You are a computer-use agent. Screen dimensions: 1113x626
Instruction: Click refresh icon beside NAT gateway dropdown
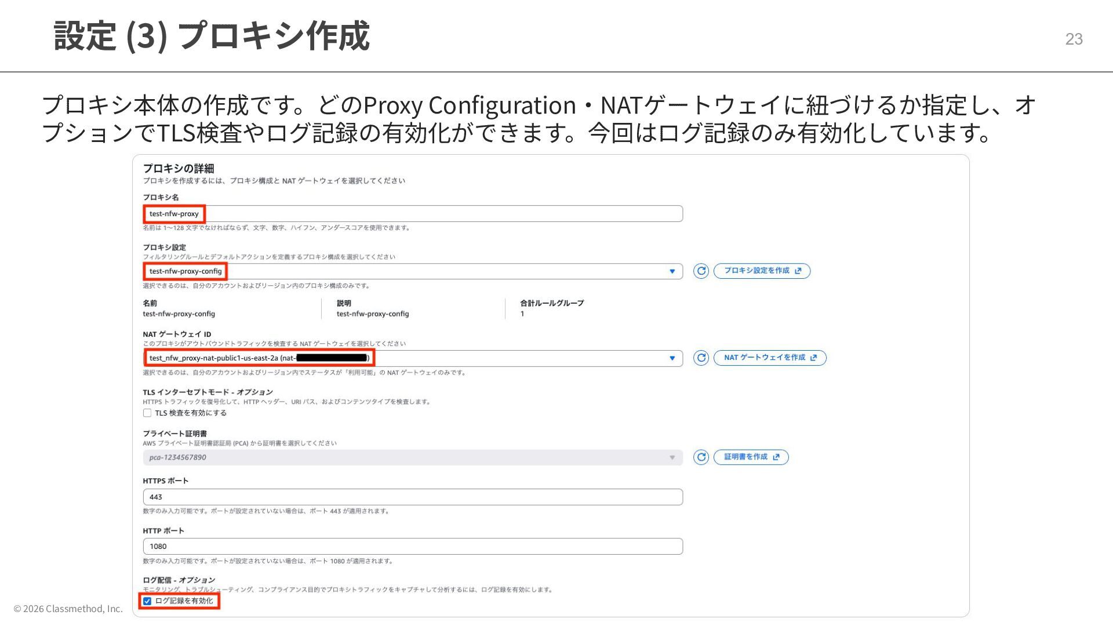701,358
